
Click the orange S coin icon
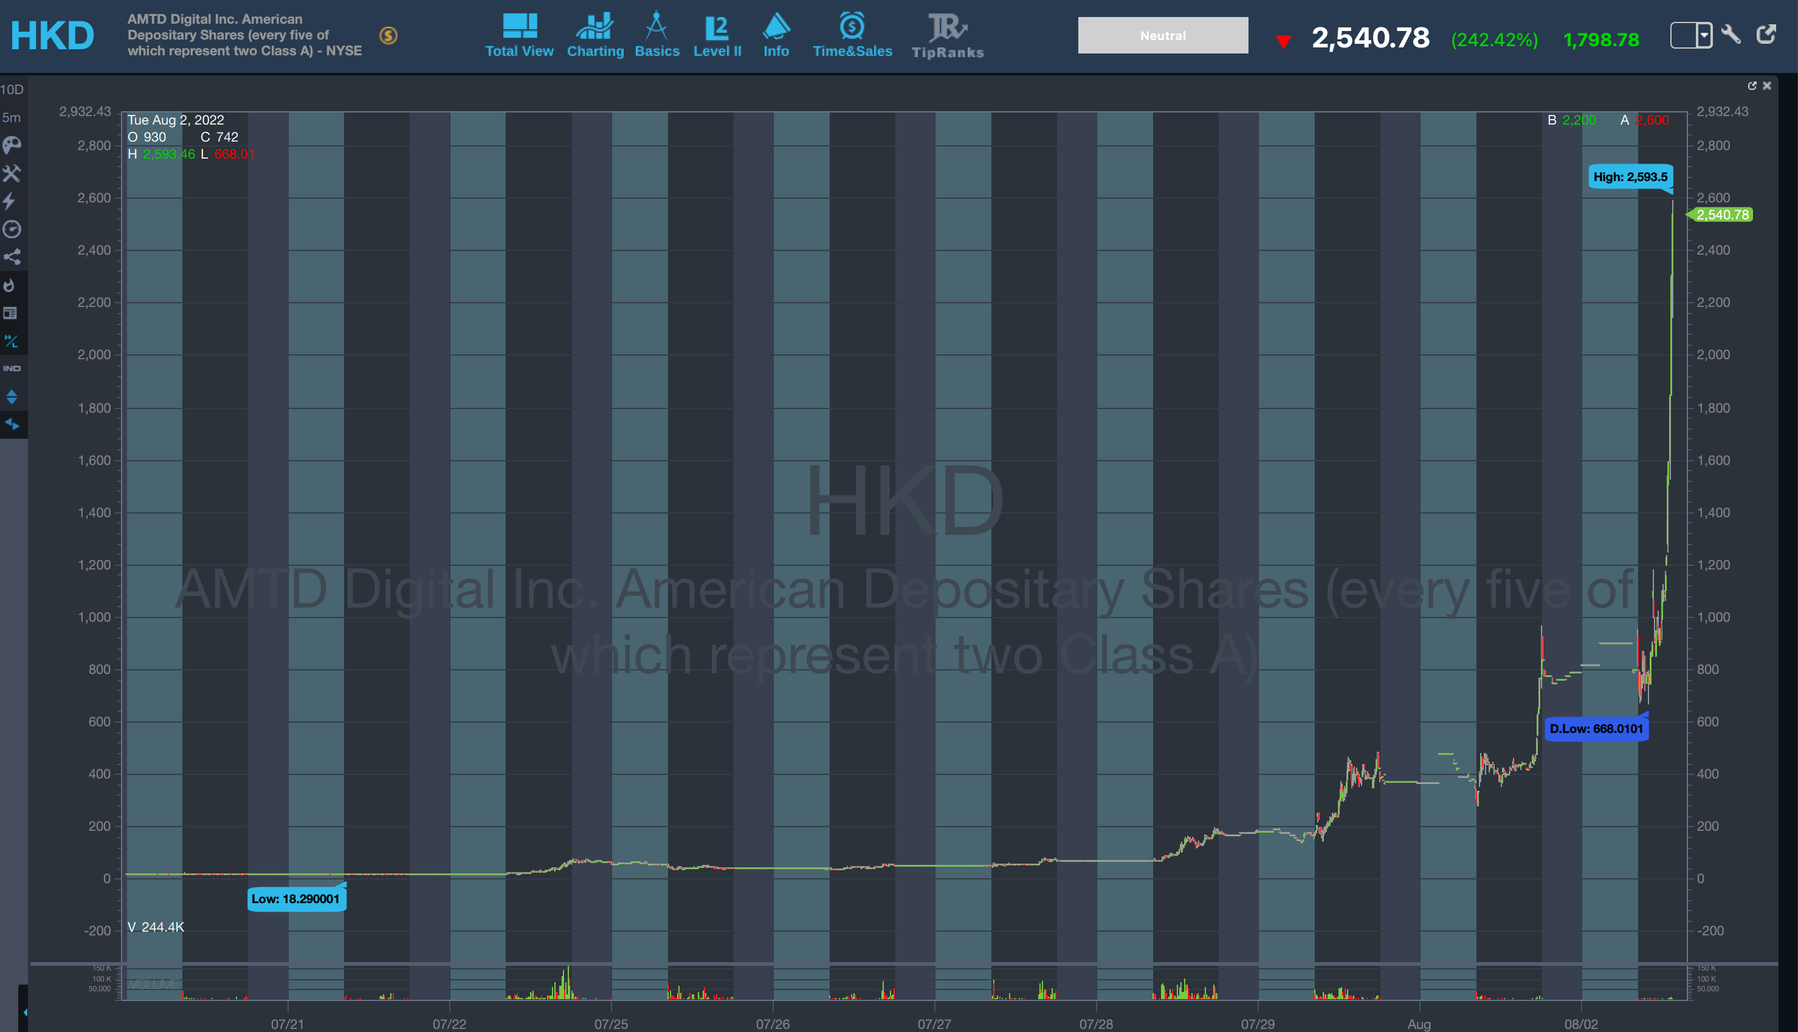[388, 35]
